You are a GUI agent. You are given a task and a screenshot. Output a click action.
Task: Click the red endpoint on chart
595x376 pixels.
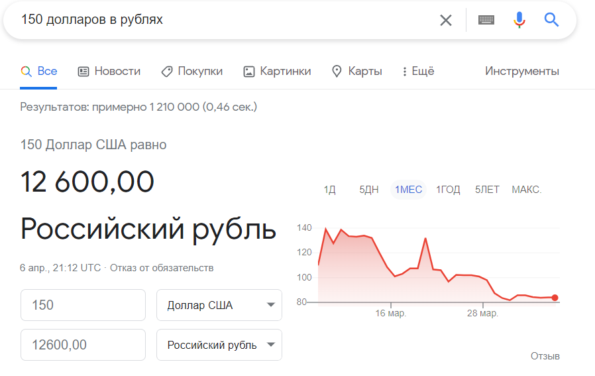coord(555,298)
